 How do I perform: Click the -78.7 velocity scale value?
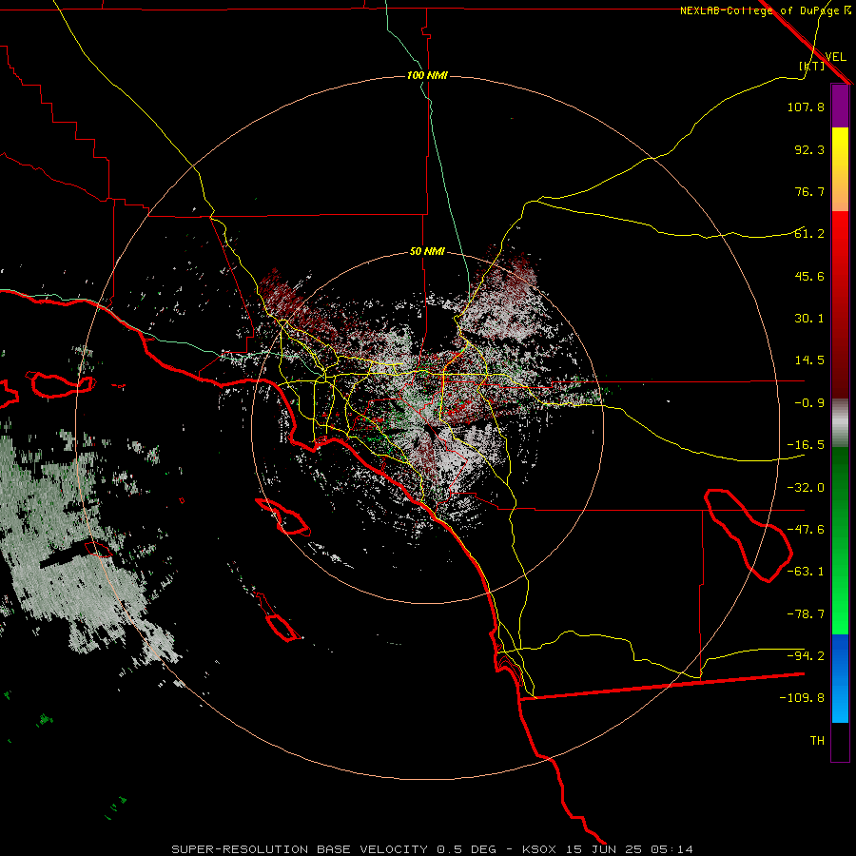(806, 614)
